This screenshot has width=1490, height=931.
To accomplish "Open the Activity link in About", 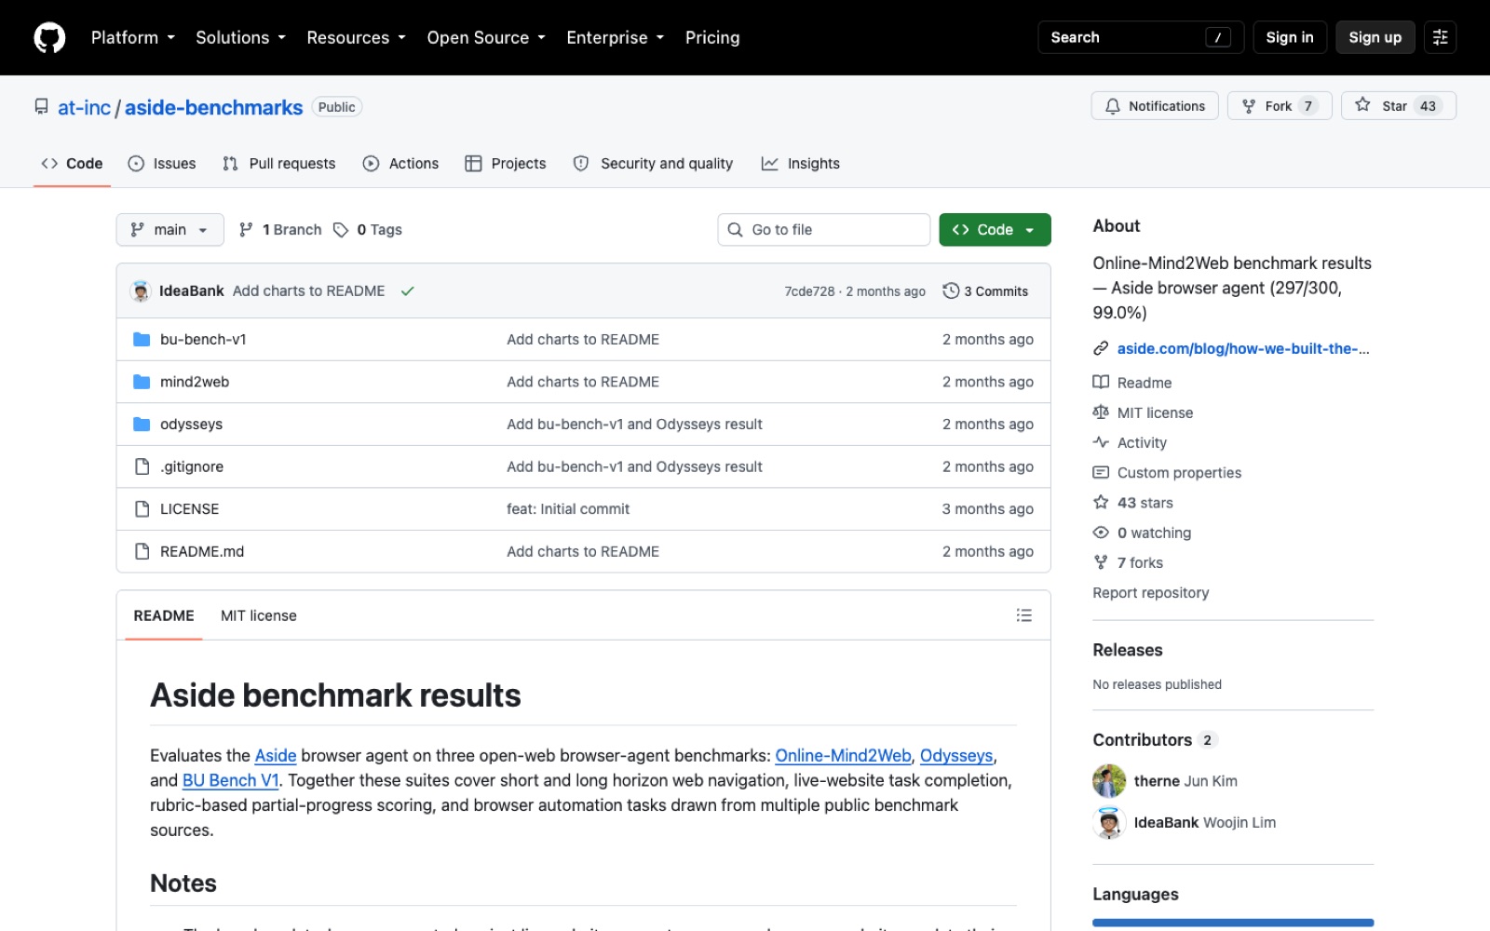I will tap(1130, 443).
